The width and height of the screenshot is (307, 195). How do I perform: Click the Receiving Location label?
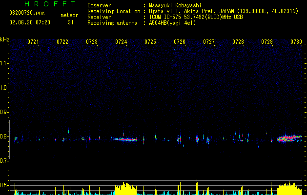pos(114,11)
